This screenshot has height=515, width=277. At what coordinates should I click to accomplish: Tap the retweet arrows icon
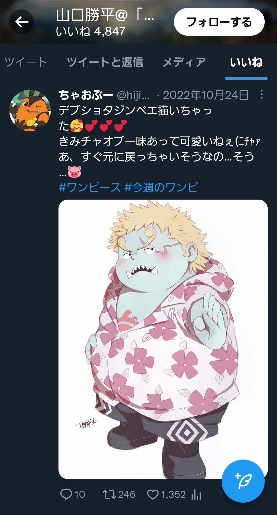coord(110,494)
